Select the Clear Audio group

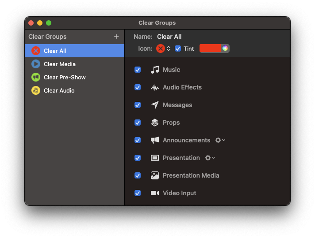click(74, 90)
